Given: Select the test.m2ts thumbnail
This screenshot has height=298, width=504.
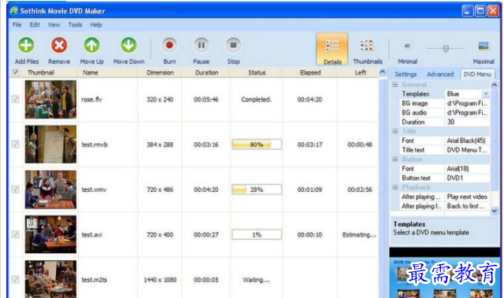Looking at the screenshot, I should click(x=50, y=279).
